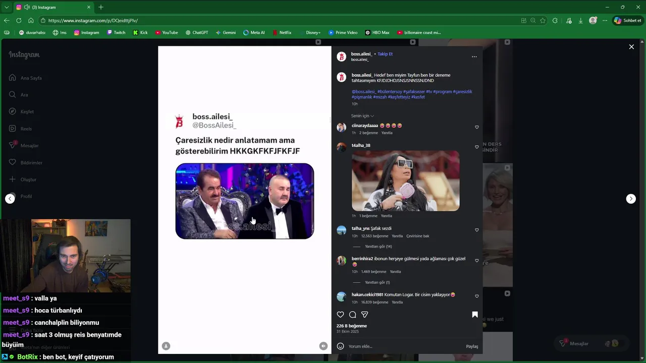This screenshot has height=363, width=646.
Task: Open the browser zoom indicator icon
Action: 533,21
